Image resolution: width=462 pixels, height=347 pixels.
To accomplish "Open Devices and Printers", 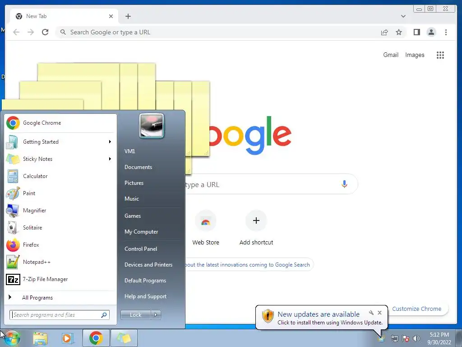I will pos(148,265).
